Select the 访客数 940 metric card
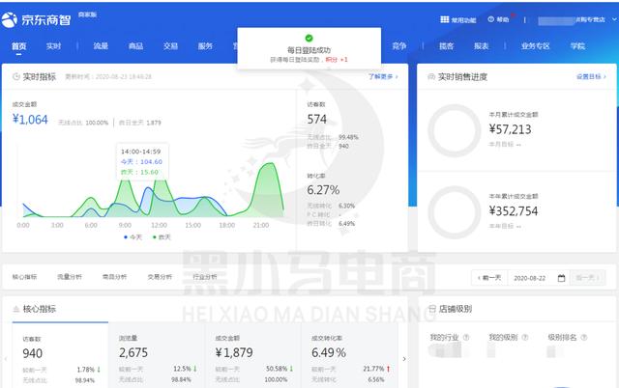This screenshot has width=619, height=388. [x=60, y=355]
